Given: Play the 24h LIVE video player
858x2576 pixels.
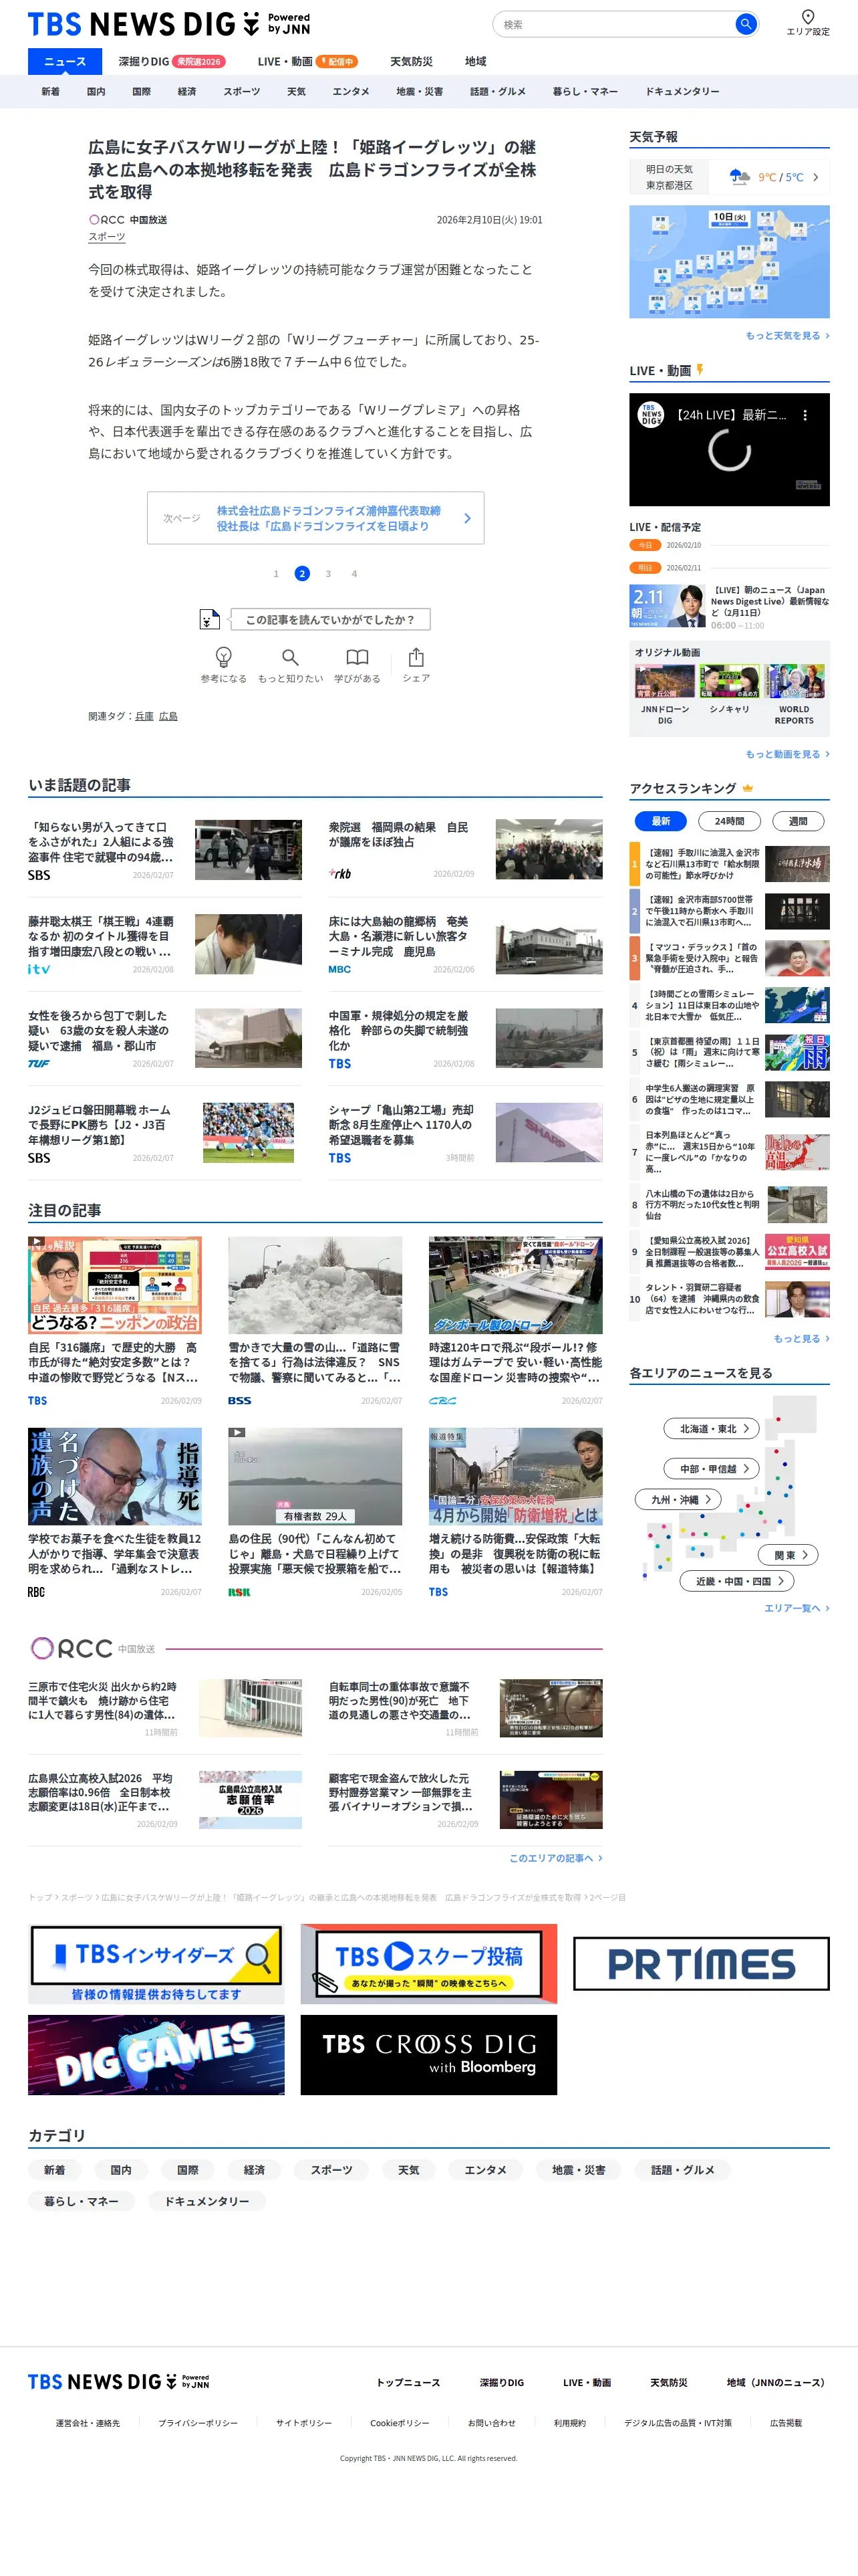Looking at the screenshot, I should [729, 450].
